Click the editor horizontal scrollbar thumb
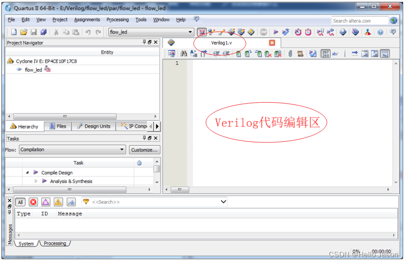This screenshot has width=405, height=262. [x=180, y=189]
